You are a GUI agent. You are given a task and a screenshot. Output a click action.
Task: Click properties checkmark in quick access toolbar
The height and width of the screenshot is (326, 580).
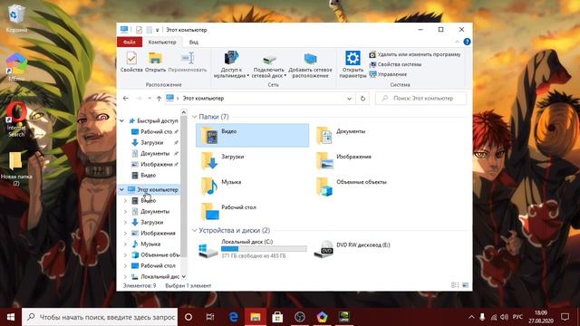tap(139, 30)
